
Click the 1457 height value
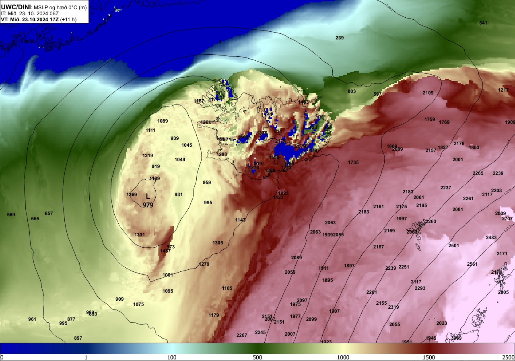point(165,251)
